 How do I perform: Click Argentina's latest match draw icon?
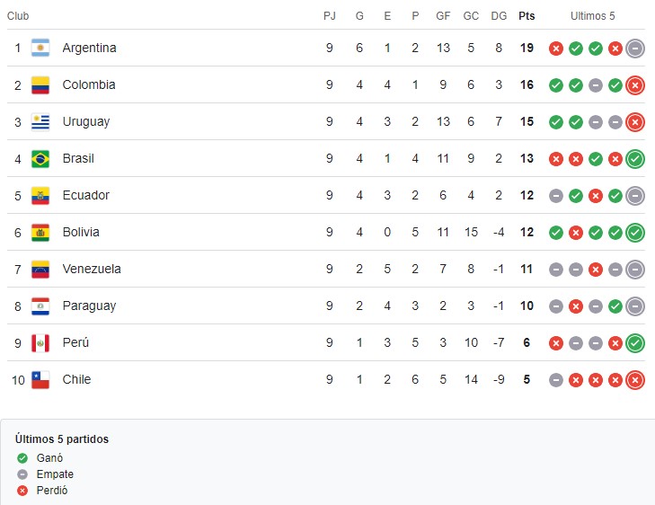(635, 49)
